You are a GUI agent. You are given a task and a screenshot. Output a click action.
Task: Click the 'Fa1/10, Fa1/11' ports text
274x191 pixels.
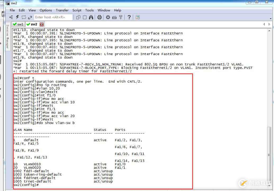pos(130,154)
